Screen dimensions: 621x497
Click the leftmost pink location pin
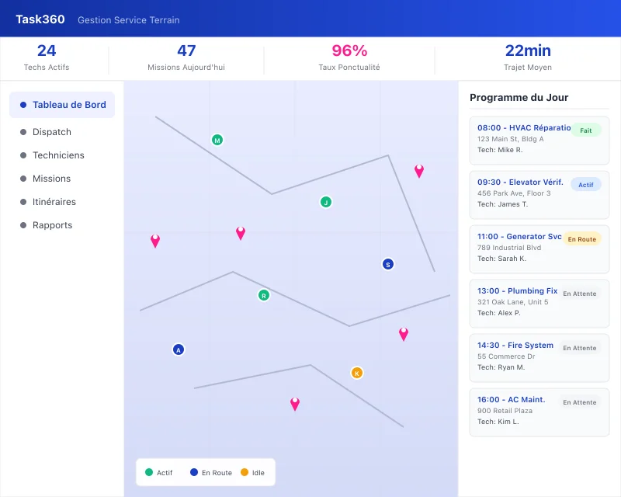tap(155, 241)
